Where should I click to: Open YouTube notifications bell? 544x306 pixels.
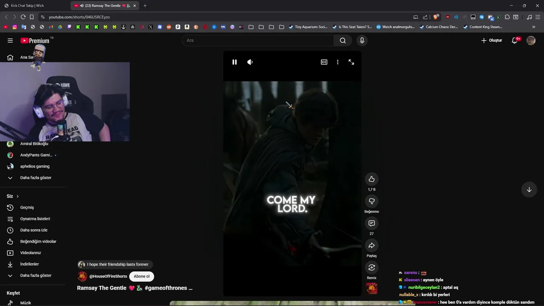(515, 40)
